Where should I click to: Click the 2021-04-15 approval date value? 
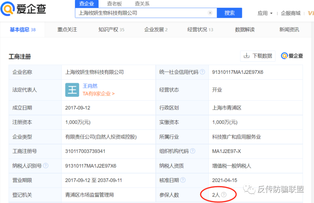pos(225,180)
